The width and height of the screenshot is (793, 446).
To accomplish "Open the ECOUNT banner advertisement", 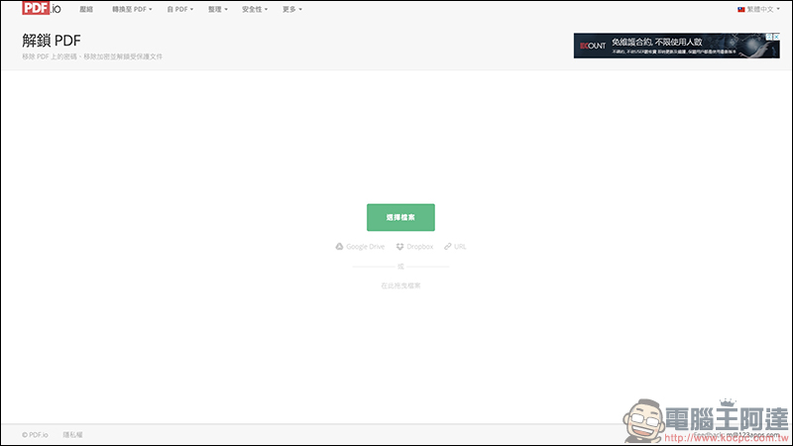I will click(x=676, y=46).
